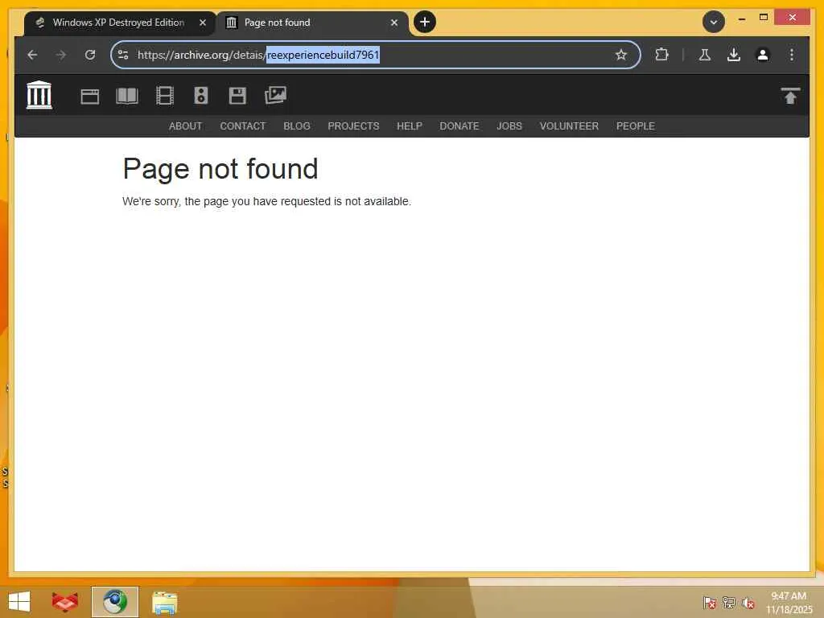Open the DONATE link
Viewport: 824px width, 618px height.
(459, 126)
